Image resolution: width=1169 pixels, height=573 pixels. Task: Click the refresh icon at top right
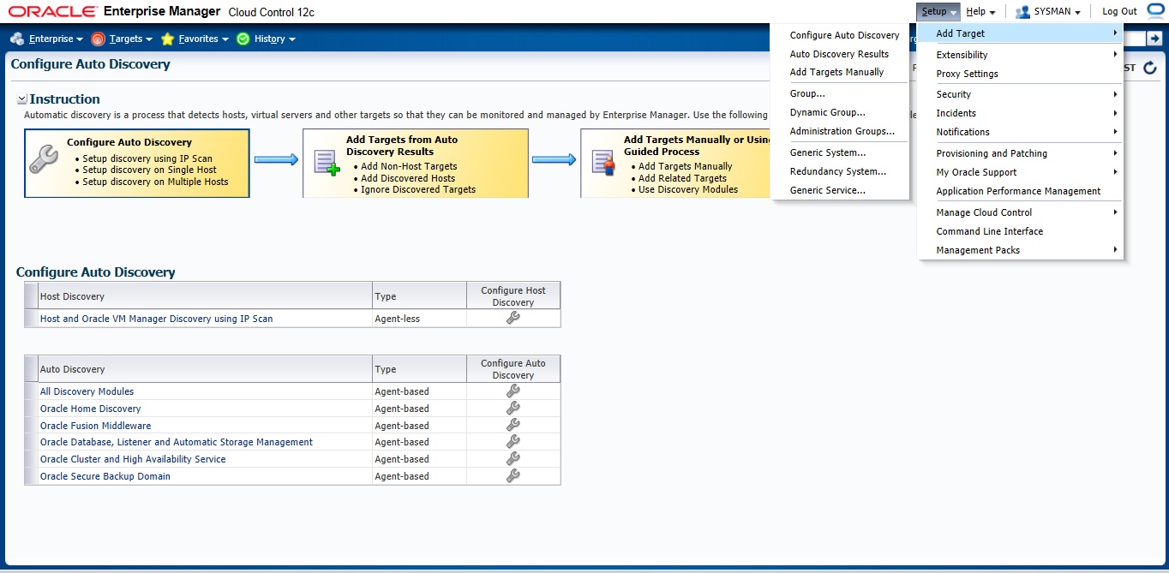point(1150,68)
